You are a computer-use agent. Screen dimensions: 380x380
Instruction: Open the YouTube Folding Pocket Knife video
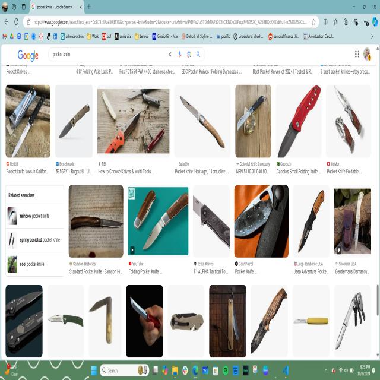(x=158, y=221)
